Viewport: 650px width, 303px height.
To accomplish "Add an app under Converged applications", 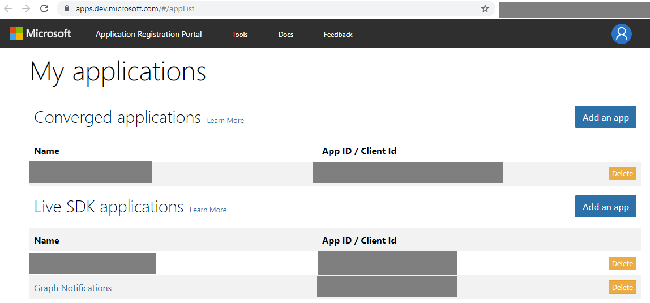I will click(606, 117).
